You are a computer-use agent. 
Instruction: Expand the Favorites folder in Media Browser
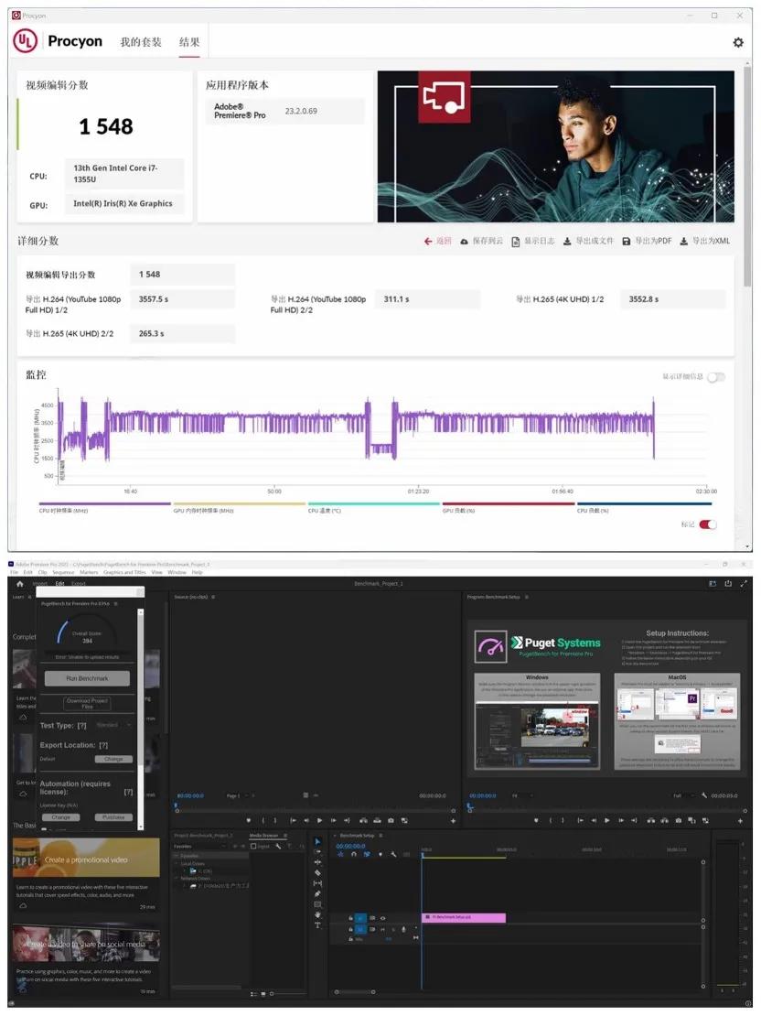point(176,855)
